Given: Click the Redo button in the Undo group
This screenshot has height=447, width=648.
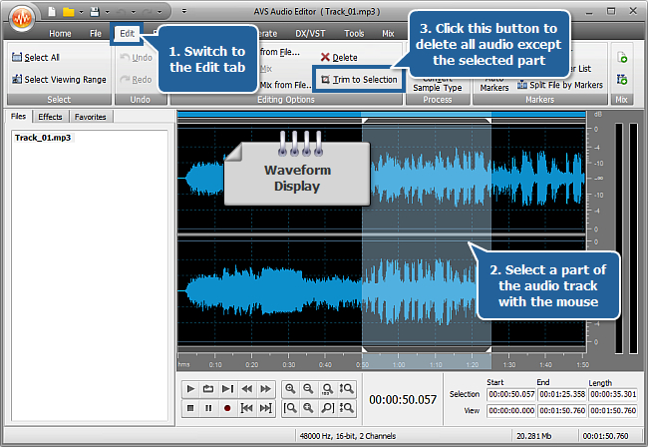Looking at the screenshot, I should pyautogui.click(x=136, y=80).
